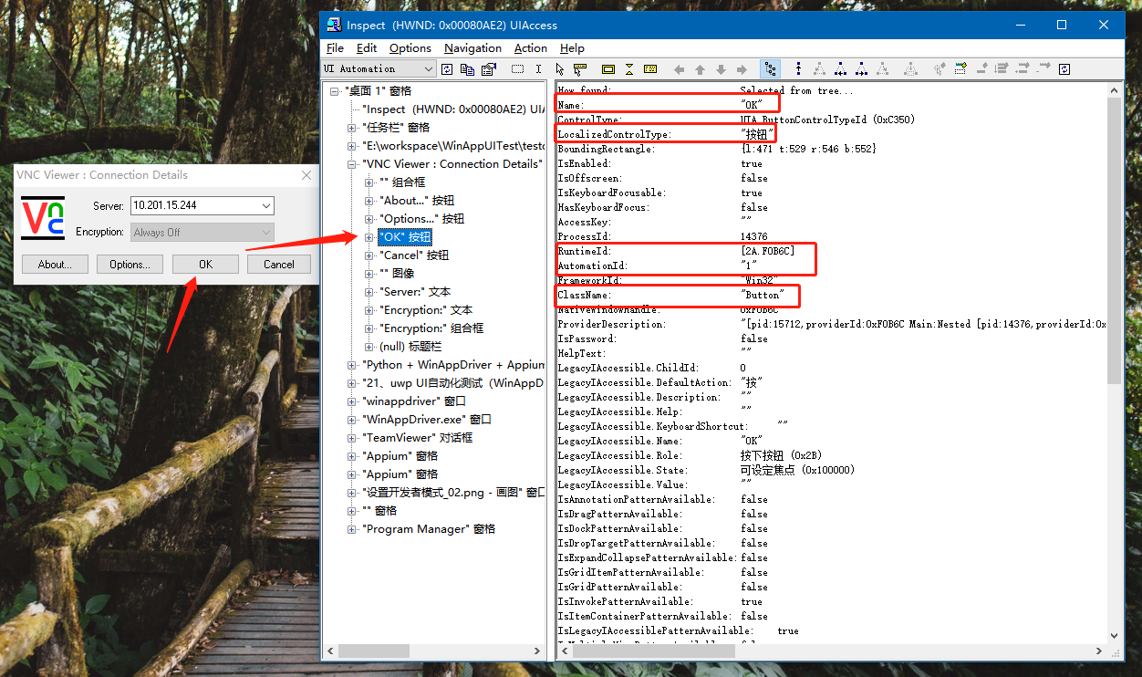
Task: Enable the highlight rectangle icon
Action: (607, 68)
